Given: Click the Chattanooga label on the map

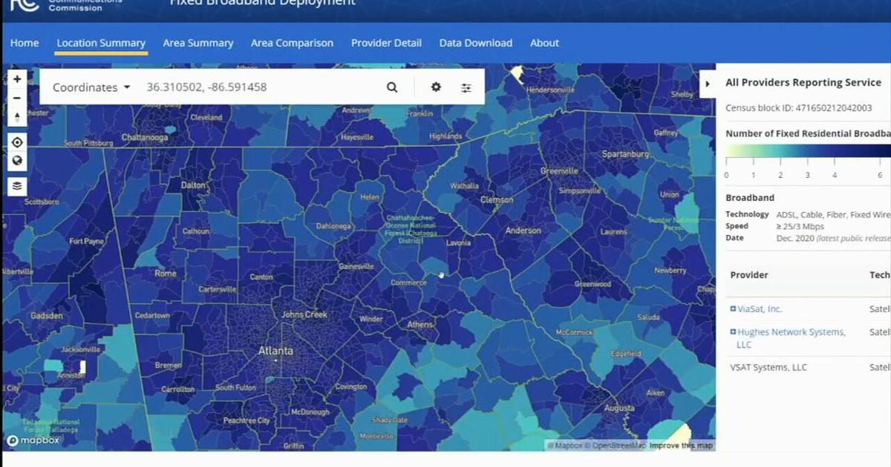Looking at the screenshot, I should (145, 137).
